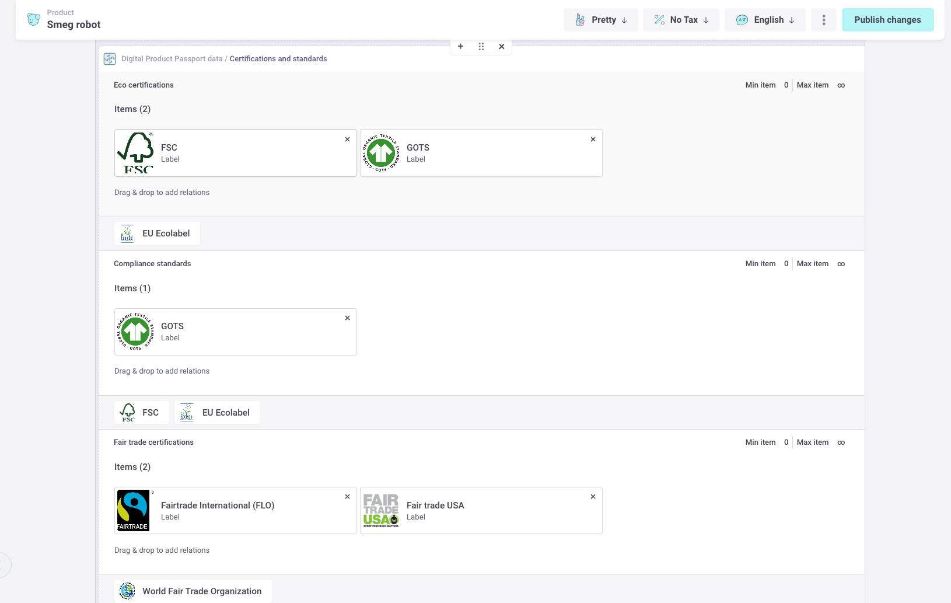
Task: Click Compliance standards section heading
Action: coord(152,264)
